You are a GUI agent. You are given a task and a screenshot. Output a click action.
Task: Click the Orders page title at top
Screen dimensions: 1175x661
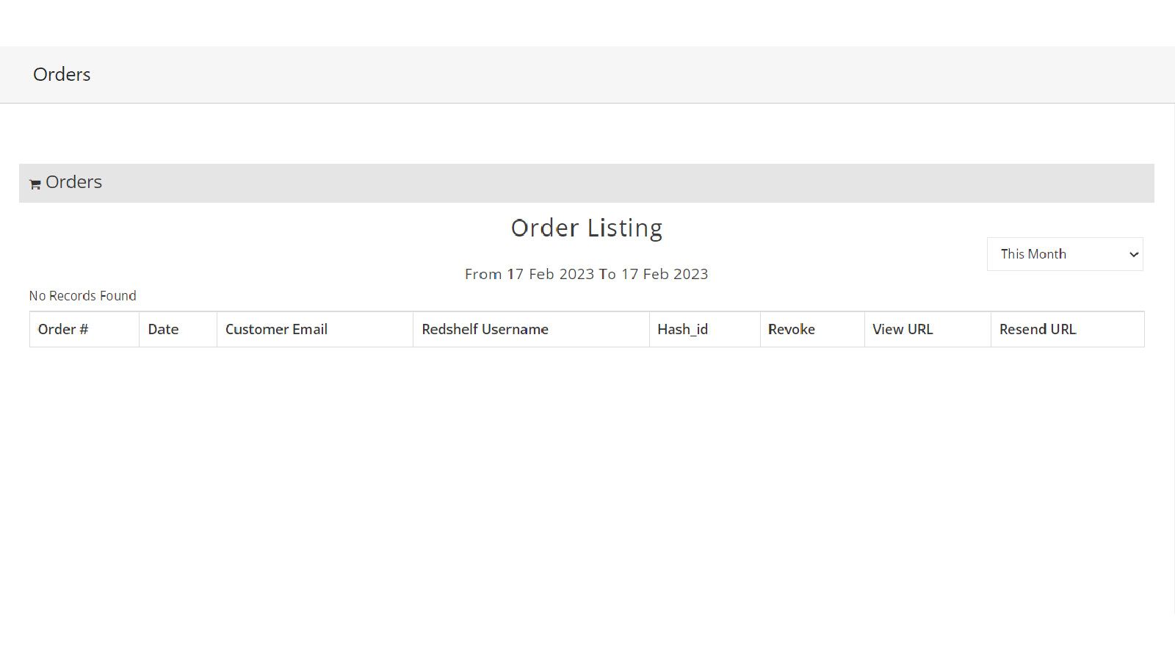pos(62,74)
